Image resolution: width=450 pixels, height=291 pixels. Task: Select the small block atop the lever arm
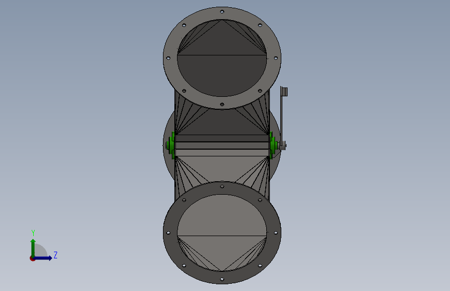tap(284, 92)
